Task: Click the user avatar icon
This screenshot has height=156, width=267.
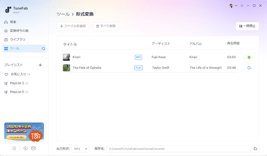Action: [x=231, y=6]
